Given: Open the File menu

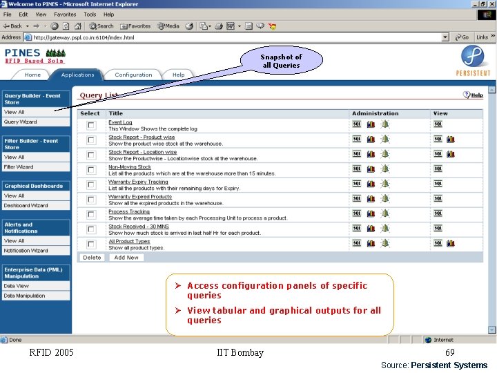Looking at the screenshot, I should pos(8,15).
